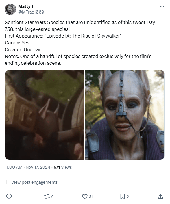Click the repost count of 6
Screen dimensions: 170x204
[x=52, y=197]
